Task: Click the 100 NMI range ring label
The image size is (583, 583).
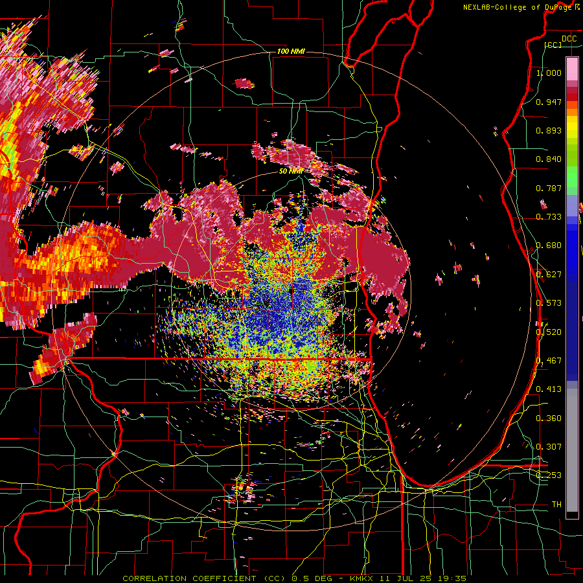Action: [x=291, y=51]
